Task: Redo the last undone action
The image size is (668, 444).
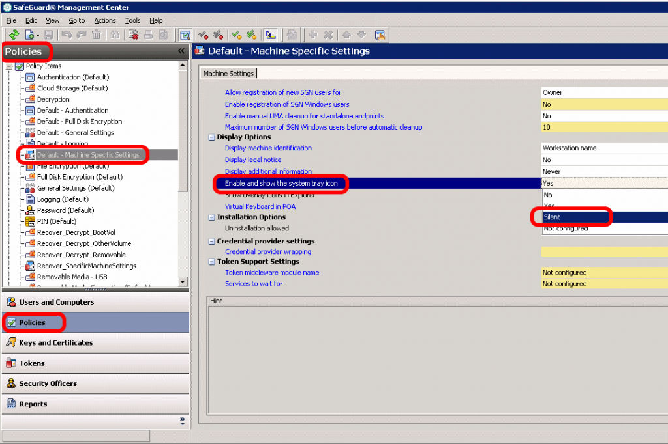Action: click(82, 35)
